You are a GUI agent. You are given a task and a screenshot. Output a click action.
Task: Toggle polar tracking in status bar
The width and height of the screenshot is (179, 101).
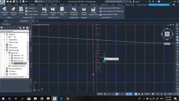(x=117, y=94)
